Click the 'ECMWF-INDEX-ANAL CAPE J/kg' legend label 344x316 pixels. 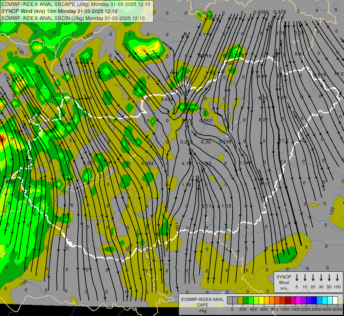[202, 305]
